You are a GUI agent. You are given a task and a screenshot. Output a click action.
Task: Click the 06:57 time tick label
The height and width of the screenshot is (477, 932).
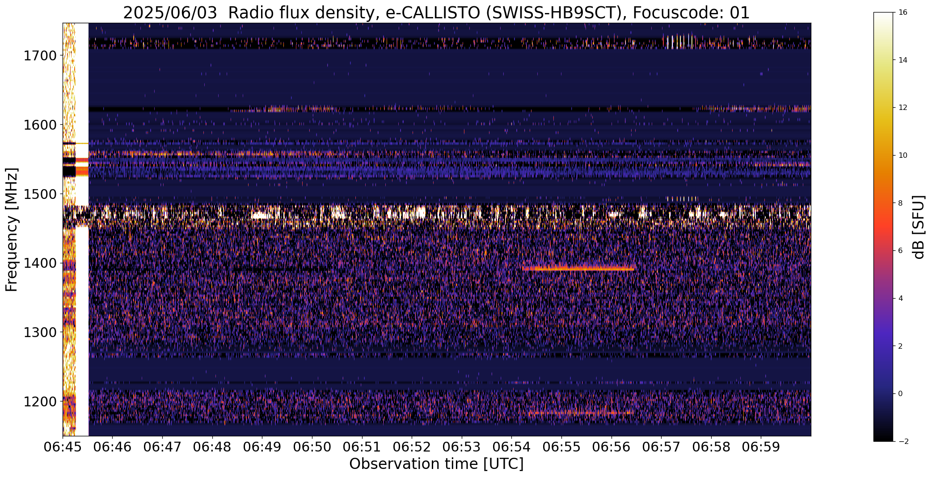(662, 447)
